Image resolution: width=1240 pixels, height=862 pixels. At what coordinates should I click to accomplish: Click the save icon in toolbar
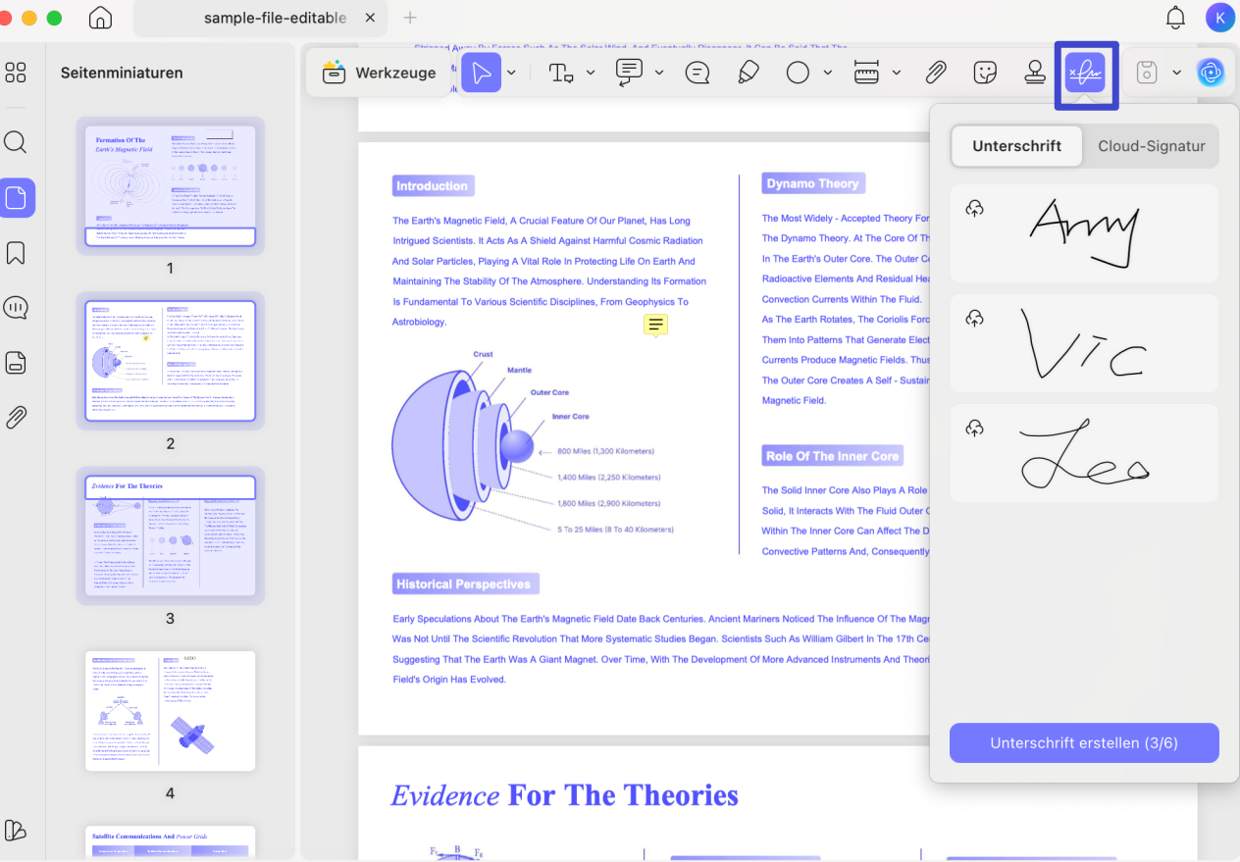point(1147,73)
